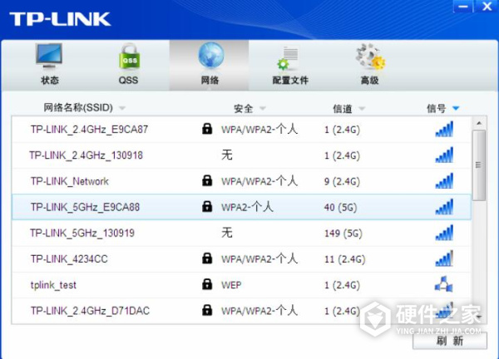Open the 高级 gears icon
This screenshot has width=499, height=359.
pyautogui.click(x=370, y=57)
